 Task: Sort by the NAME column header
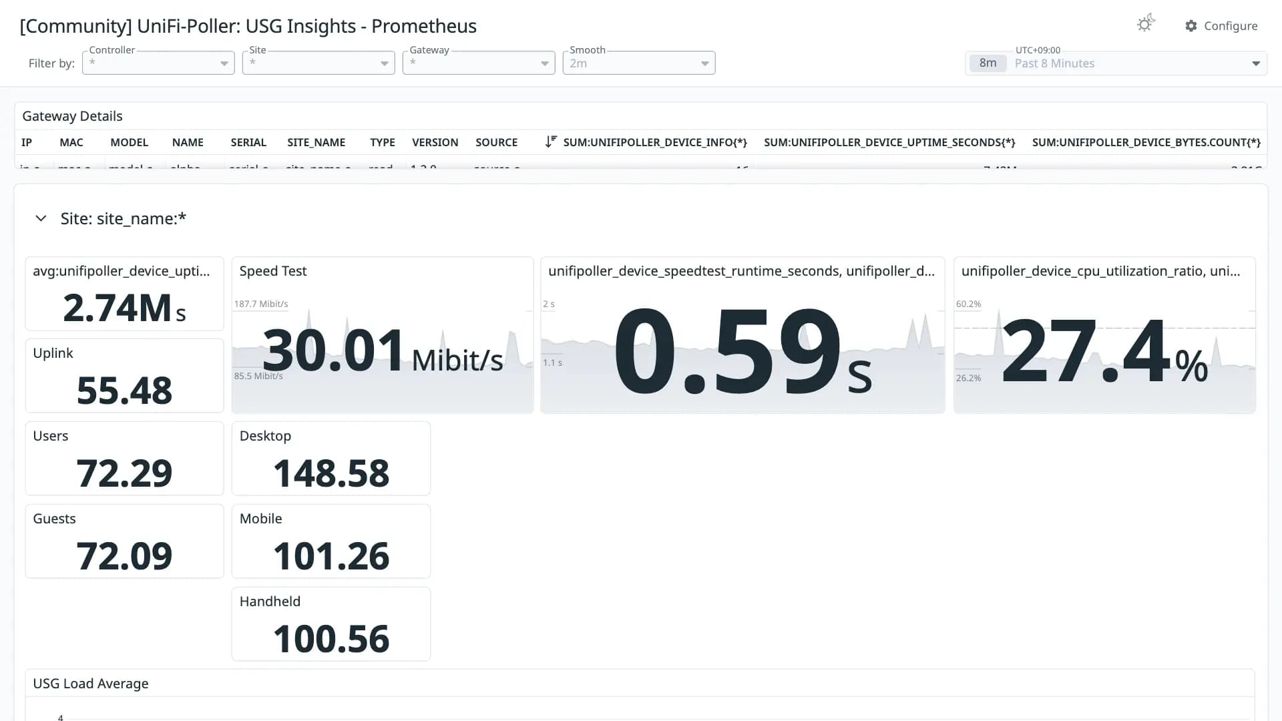(x=188, y=142)
